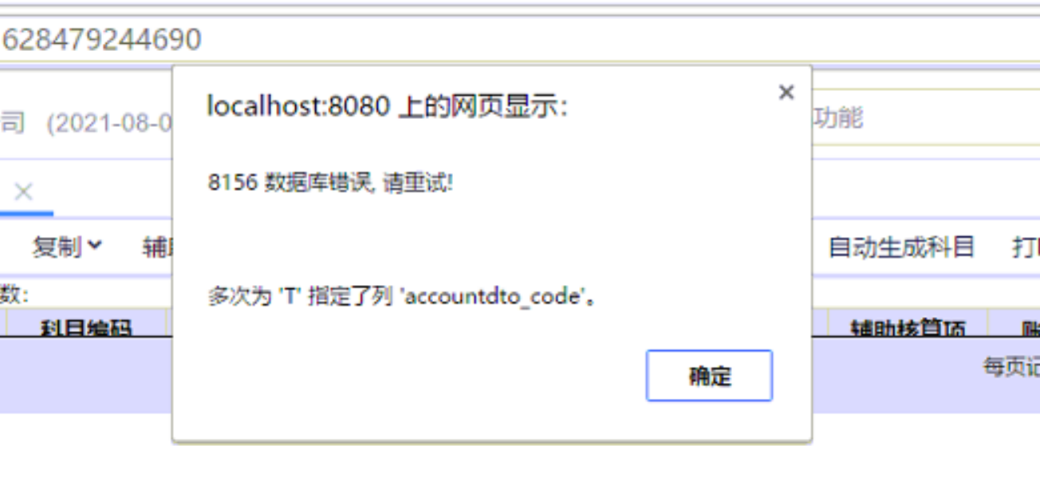The width and height of the screenshot is (1040, 490).
Task: Select 自动生成科目 in the toolbar
Action: point(902,247)
